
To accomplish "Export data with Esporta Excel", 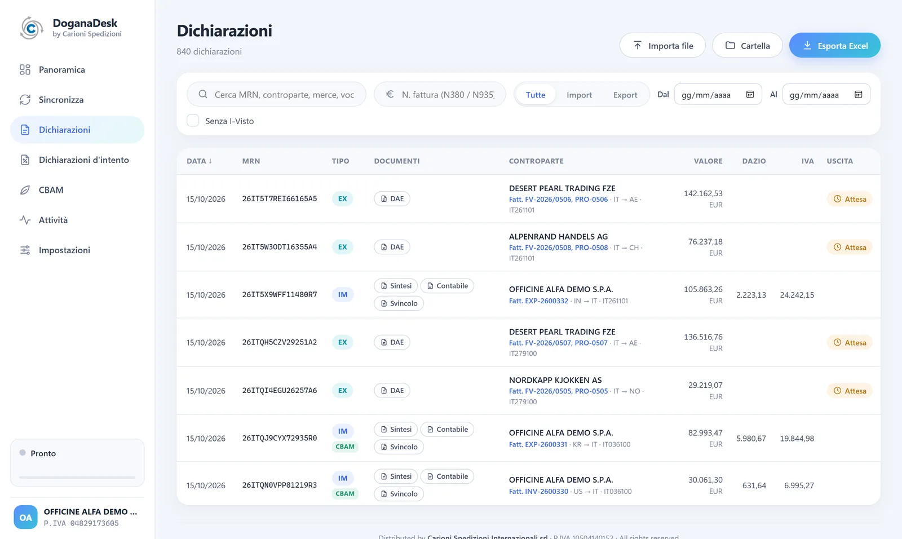I will tap(834, 46).
